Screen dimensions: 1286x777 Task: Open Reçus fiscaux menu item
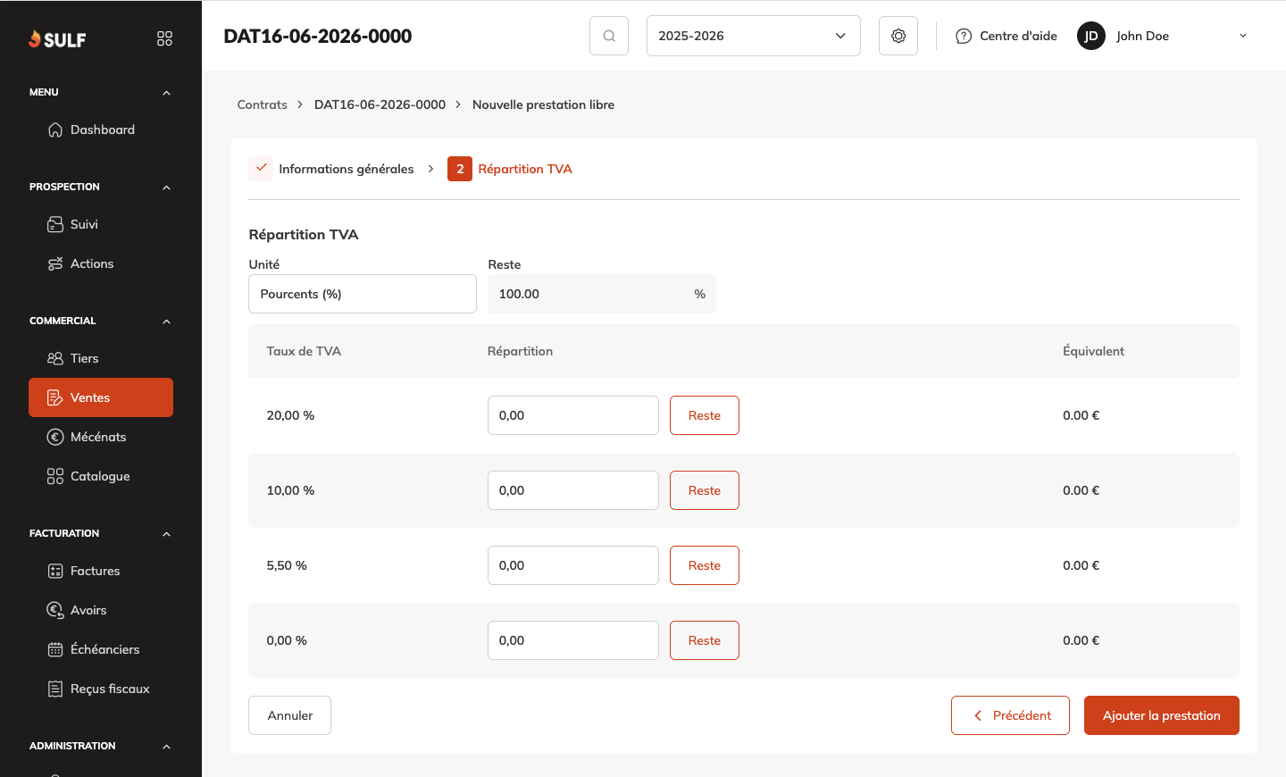[101, 689]
